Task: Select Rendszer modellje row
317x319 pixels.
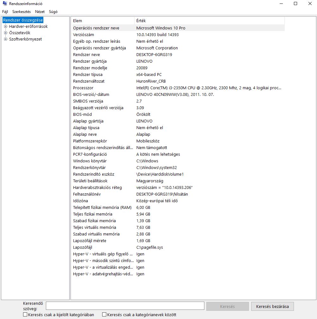Action: point(178,68)
